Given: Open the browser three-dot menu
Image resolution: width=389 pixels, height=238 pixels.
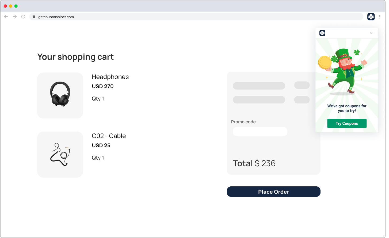Looking at the screenshot, I should (x=379, y=17).
